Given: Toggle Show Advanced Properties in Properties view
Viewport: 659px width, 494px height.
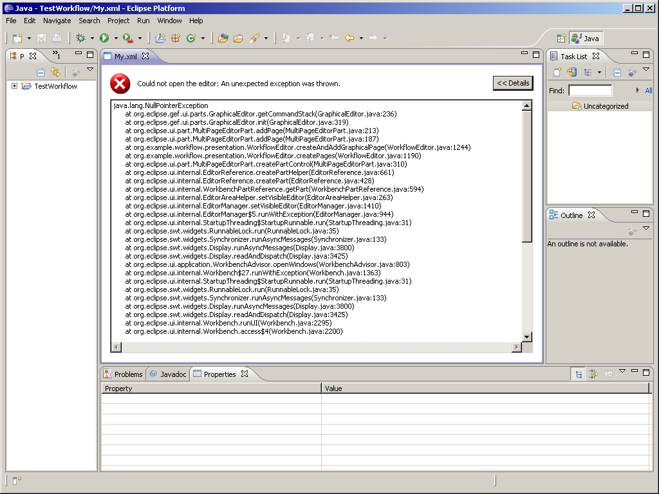Looking at the screenshot, I should (593, 374).
